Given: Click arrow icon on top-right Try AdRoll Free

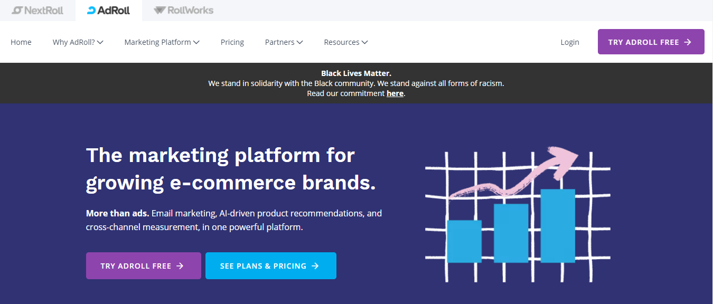Looking at the screenshot, I should coord(688,42).
